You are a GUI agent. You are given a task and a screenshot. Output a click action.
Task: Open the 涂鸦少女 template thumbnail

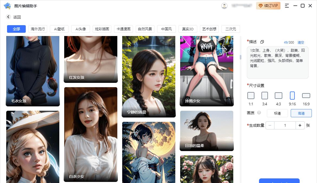[207, 71]
